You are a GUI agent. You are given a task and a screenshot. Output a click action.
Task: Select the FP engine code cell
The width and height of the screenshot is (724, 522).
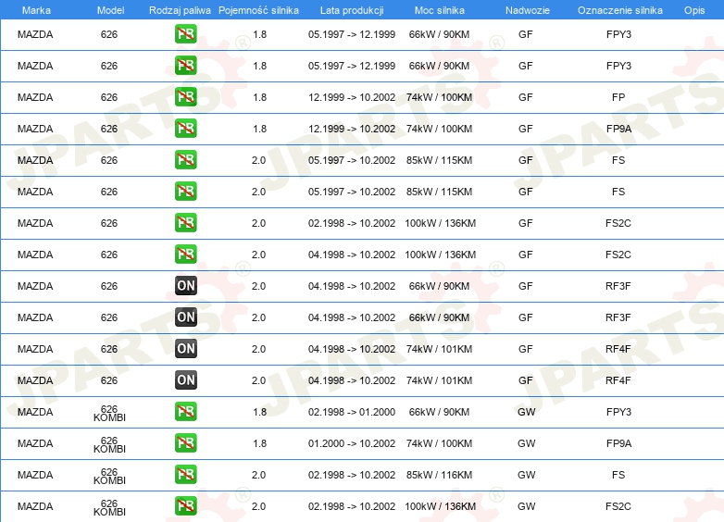click(x=618, y=97)
